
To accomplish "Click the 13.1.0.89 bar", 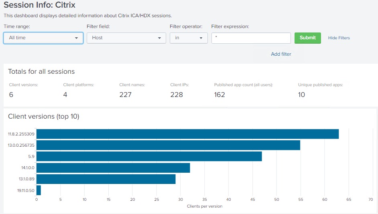I will (106, 179).
